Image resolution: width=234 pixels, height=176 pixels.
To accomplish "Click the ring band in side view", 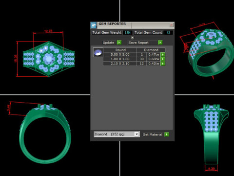I will 211,148.
